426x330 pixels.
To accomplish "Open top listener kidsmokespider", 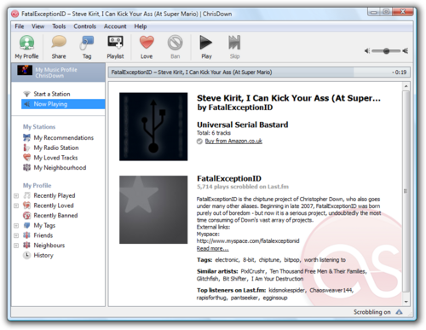I will (286, 290).
